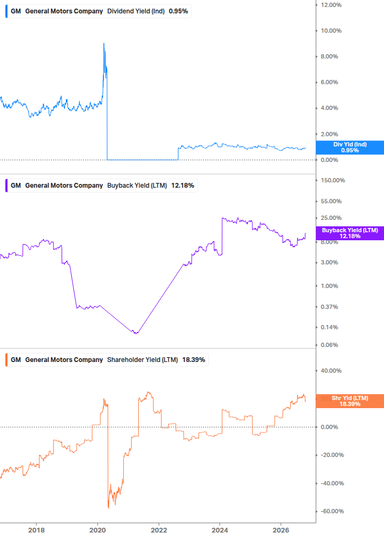Click the Buyback Yield (LTM) legend label
This screenshot has width=384, height=539.
pos(137,186)
